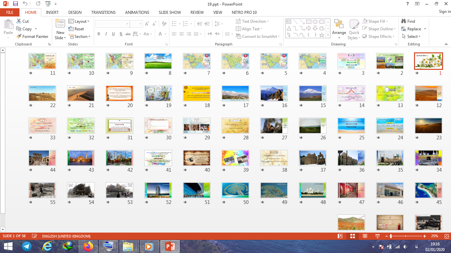Switch to Reading View icon
The image size is (451, 253).
click(x=365, y=236)
